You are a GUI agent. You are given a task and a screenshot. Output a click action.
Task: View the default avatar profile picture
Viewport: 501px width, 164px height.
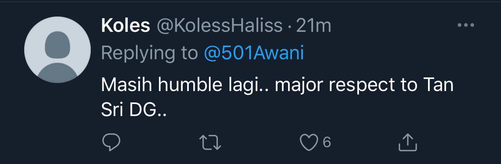pos(56,50)
